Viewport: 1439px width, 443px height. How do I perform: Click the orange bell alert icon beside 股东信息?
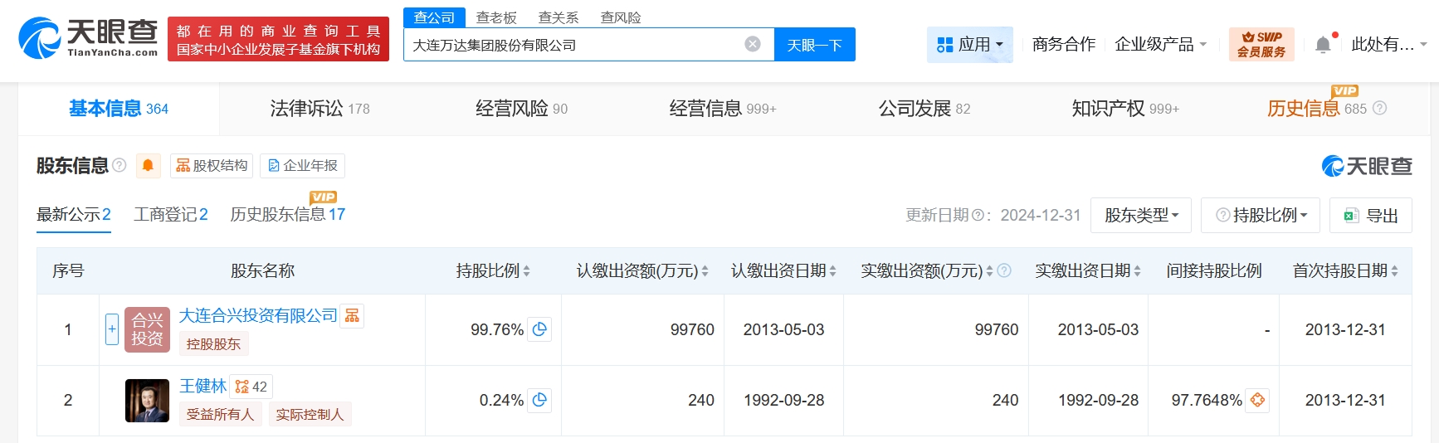click(148, 165)
